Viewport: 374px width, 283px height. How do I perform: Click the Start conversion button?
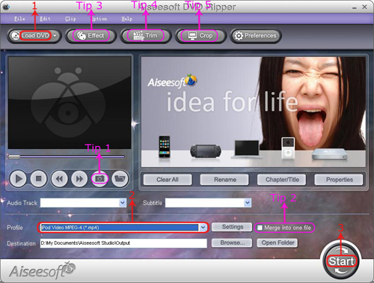[x=341, y=261]
